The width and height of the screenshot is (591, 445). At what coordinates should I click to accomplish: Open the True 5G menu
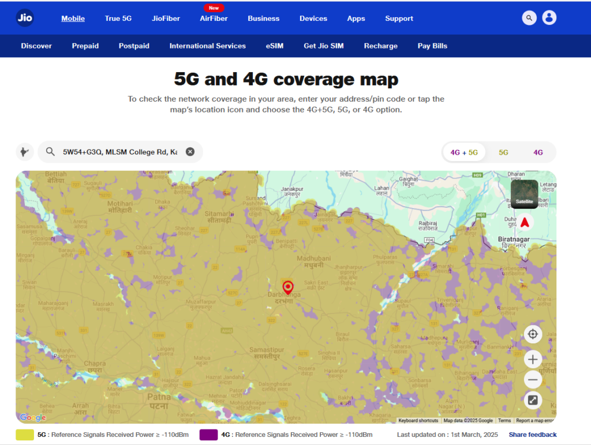(x=118, y=18)
